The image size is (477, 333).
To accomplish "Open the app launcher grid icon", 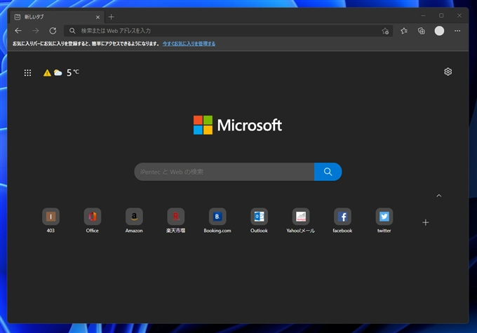I will tap(27, 73).
